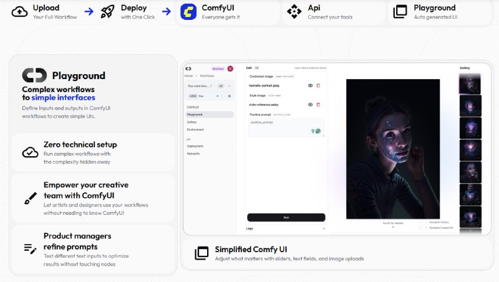Click Product managers refine prompts card

click(x=93, y=249)
